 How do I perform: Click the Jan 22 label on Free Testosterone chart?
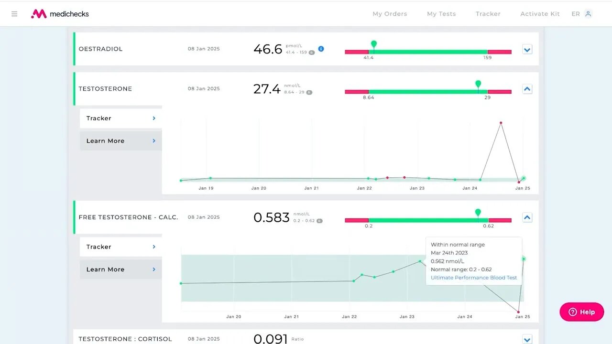349,317
